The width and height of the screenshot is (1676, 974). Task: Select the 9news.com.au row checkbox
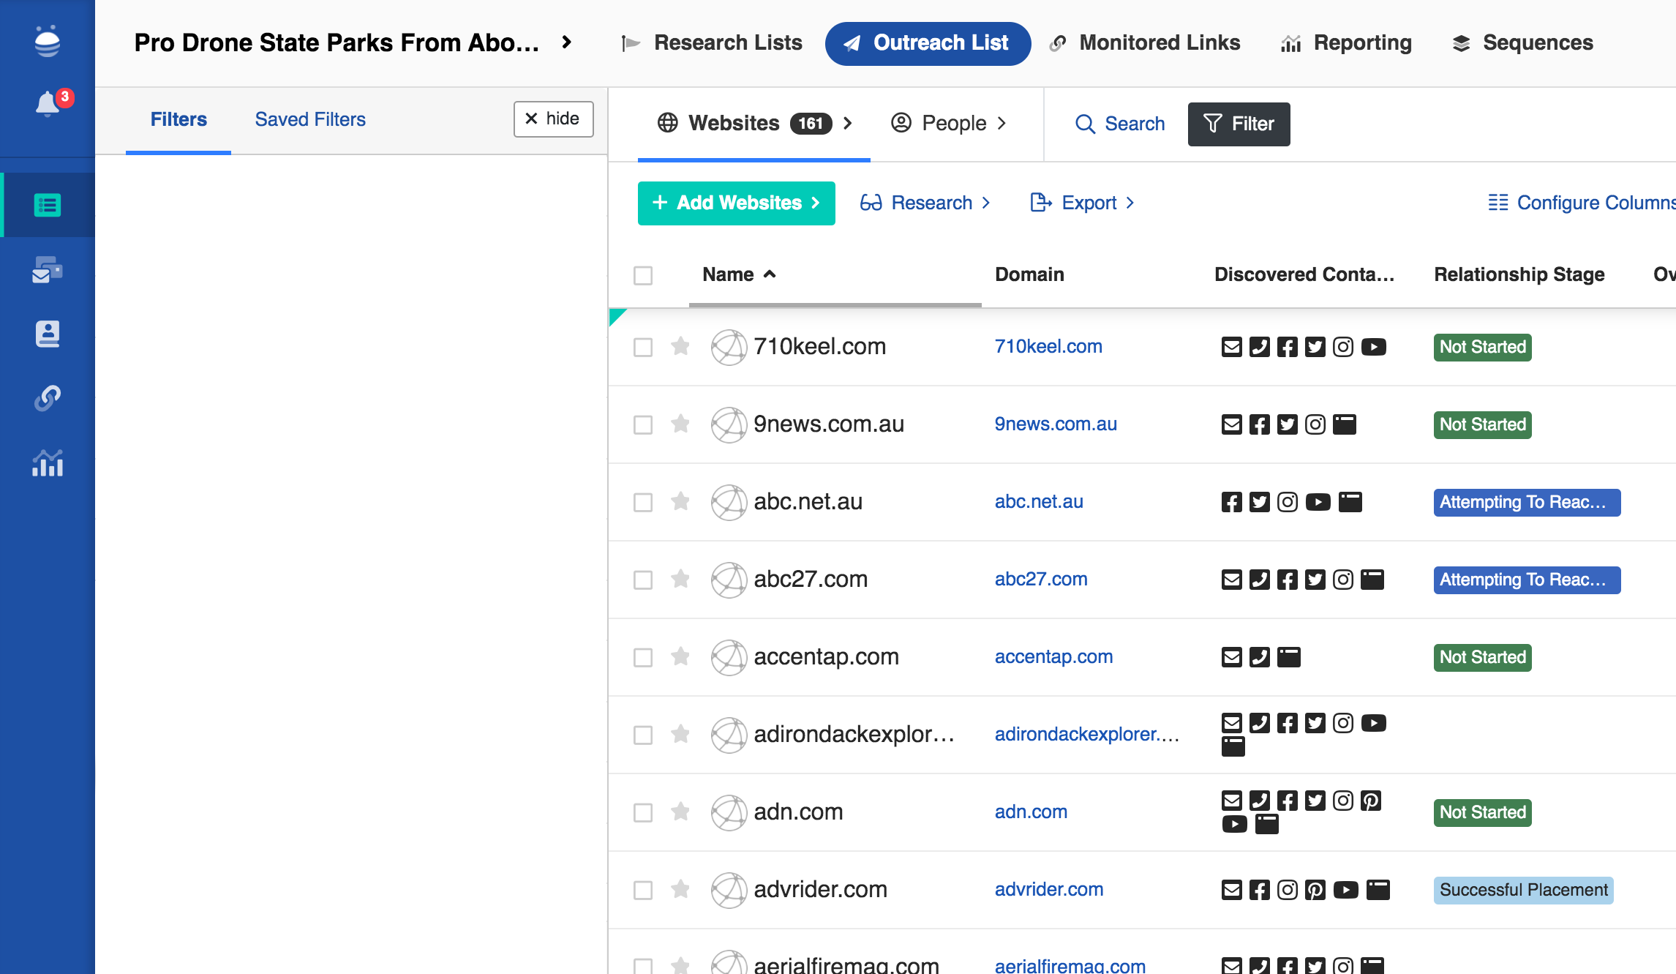(643, 424)
